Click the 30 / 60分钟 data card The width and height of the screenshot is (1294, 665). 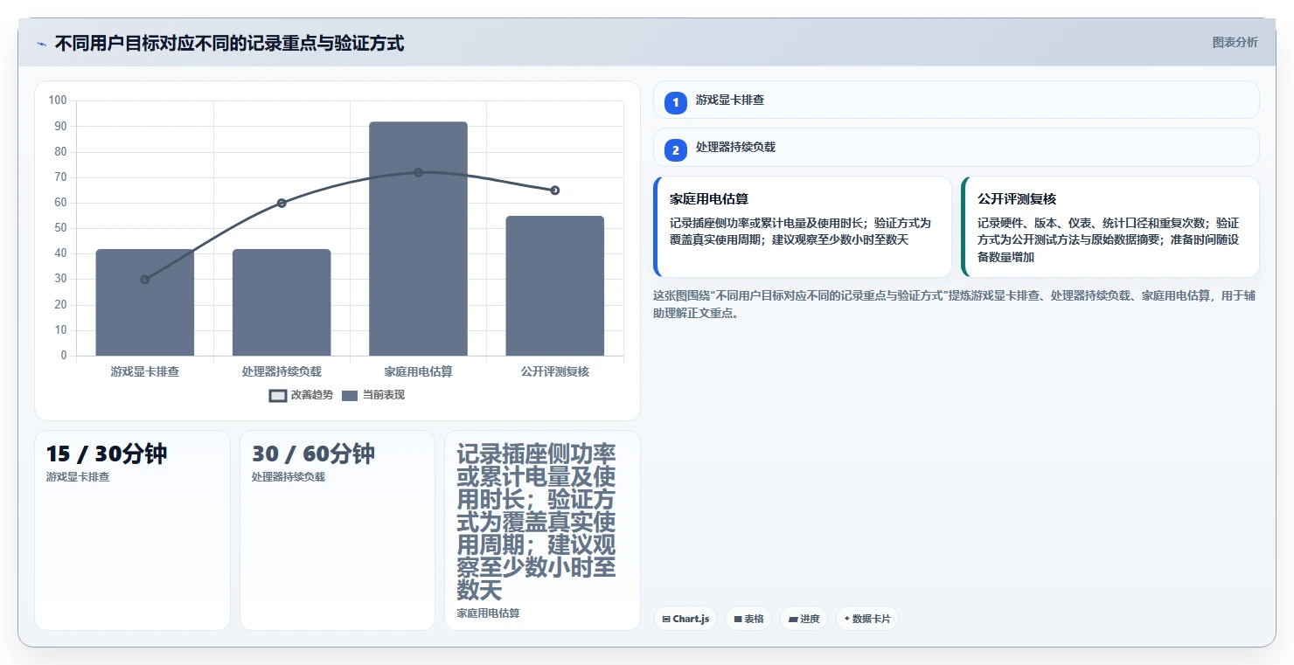[337, 530]
